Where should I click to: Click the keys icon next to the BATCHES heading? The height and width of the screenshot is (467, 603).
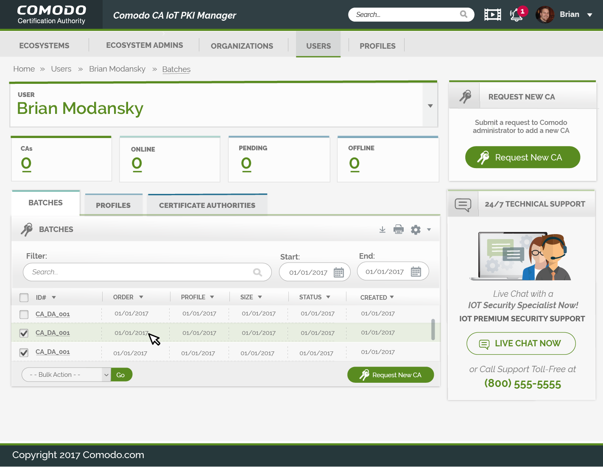(x=27, y=229)
